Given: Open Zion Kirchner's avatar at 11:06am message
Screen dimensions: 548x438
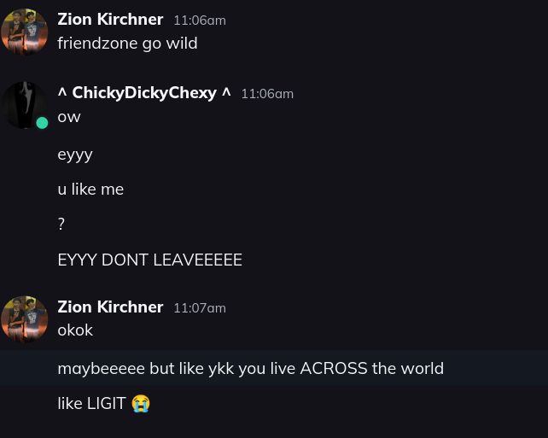Looking at the screenshot, I should pyautogui.click(x=24, y=32).
